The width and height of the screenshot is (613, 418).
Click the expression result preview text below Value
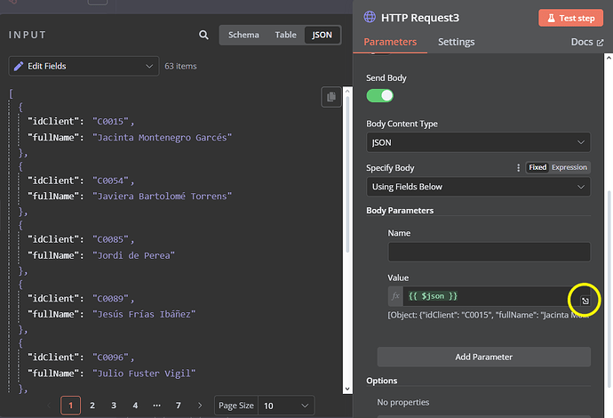click(x=489, y=315)
